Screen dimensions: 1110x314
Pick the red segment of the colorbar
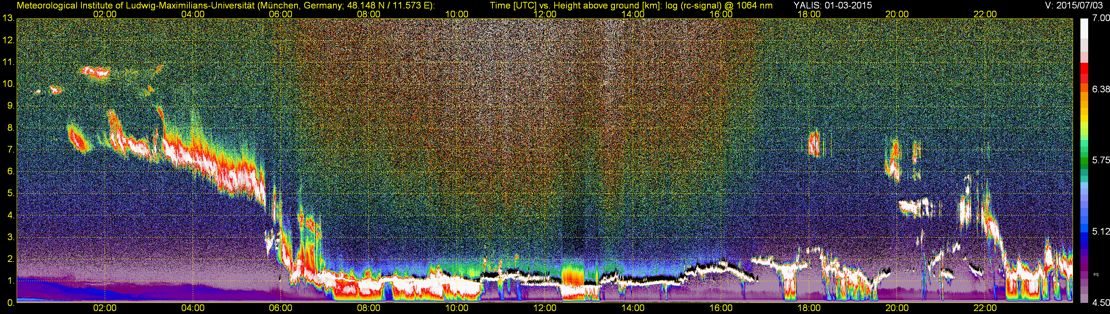coord(1084,71)
